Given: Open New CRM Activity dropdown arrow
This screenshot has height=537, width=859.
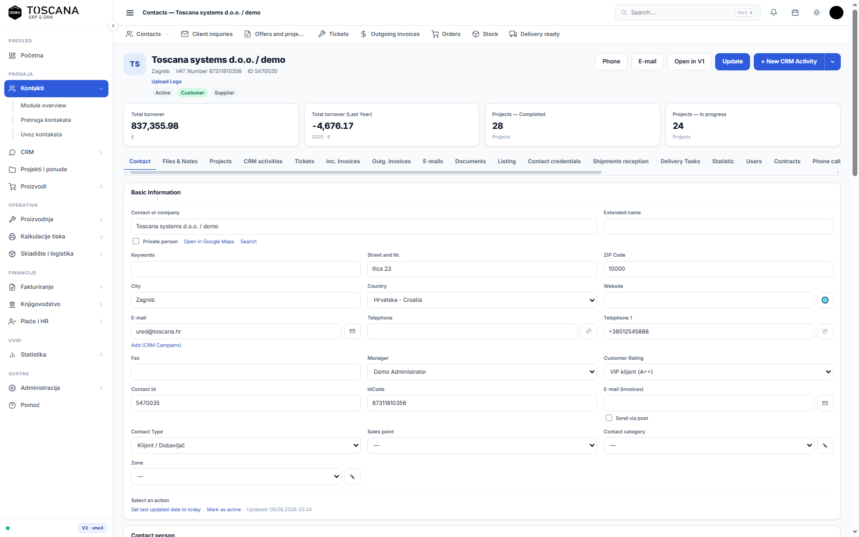Looking at the screenshot, I should click(833, 61).
